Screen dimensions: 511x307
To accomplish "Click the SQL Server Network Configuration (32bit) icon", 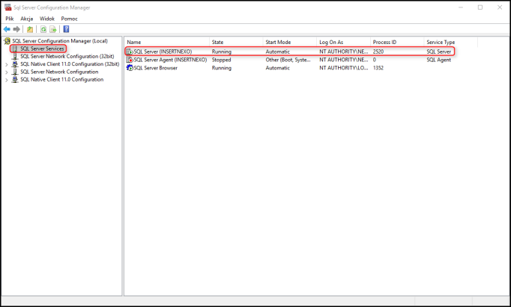I will click(15, 57).
